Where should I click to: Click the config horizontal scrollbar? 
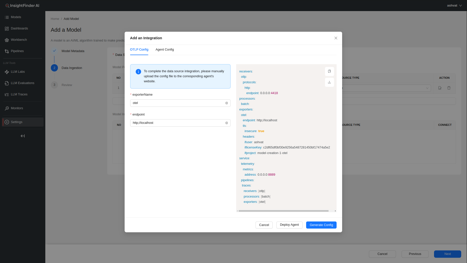point(283,211)
